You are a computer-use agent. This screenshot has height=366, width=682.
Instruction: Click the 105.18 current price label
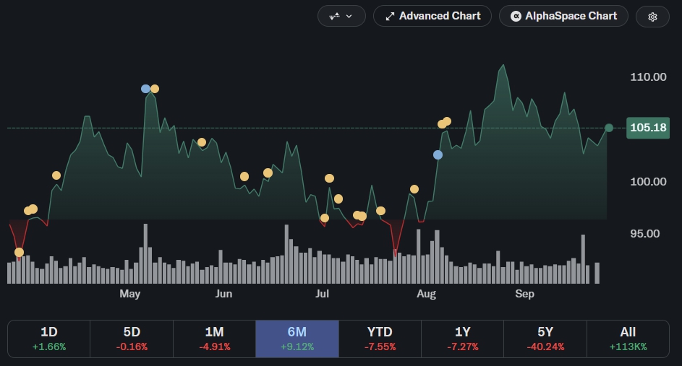(x=647, y=128)
